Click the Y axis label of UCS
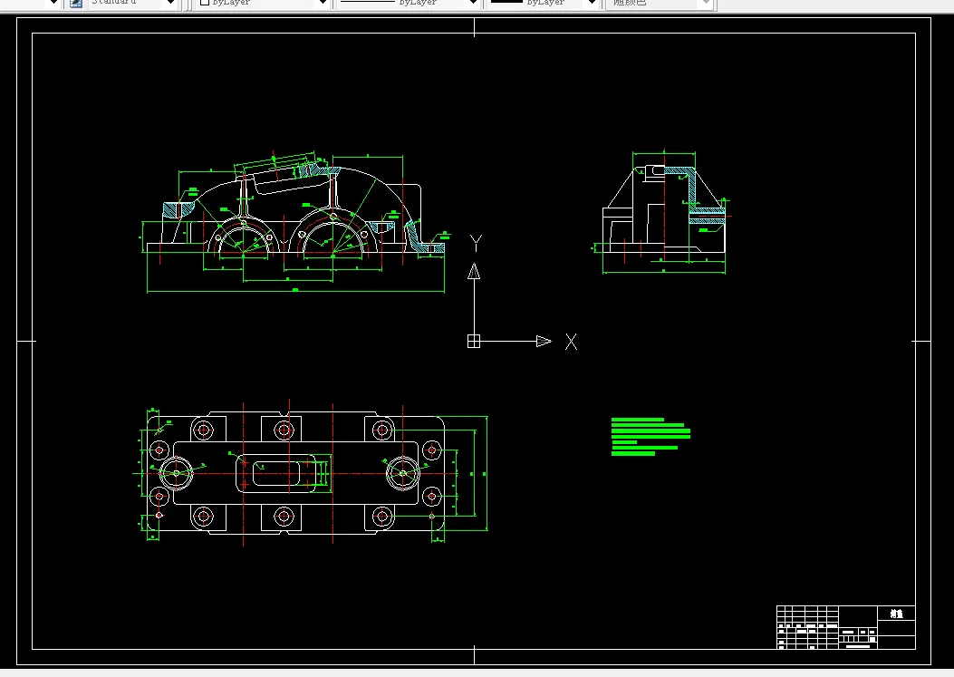 coord(477,244)
